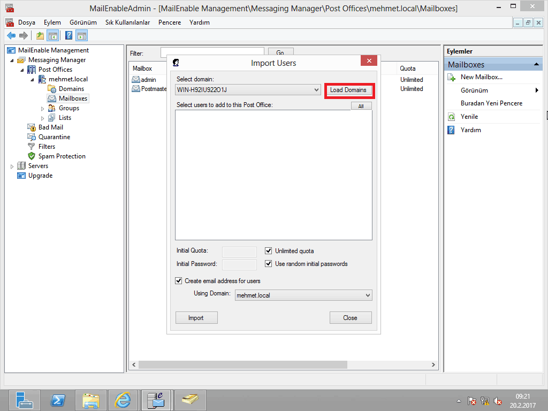Click the Filter text field
548x411 pixels.
212,52
